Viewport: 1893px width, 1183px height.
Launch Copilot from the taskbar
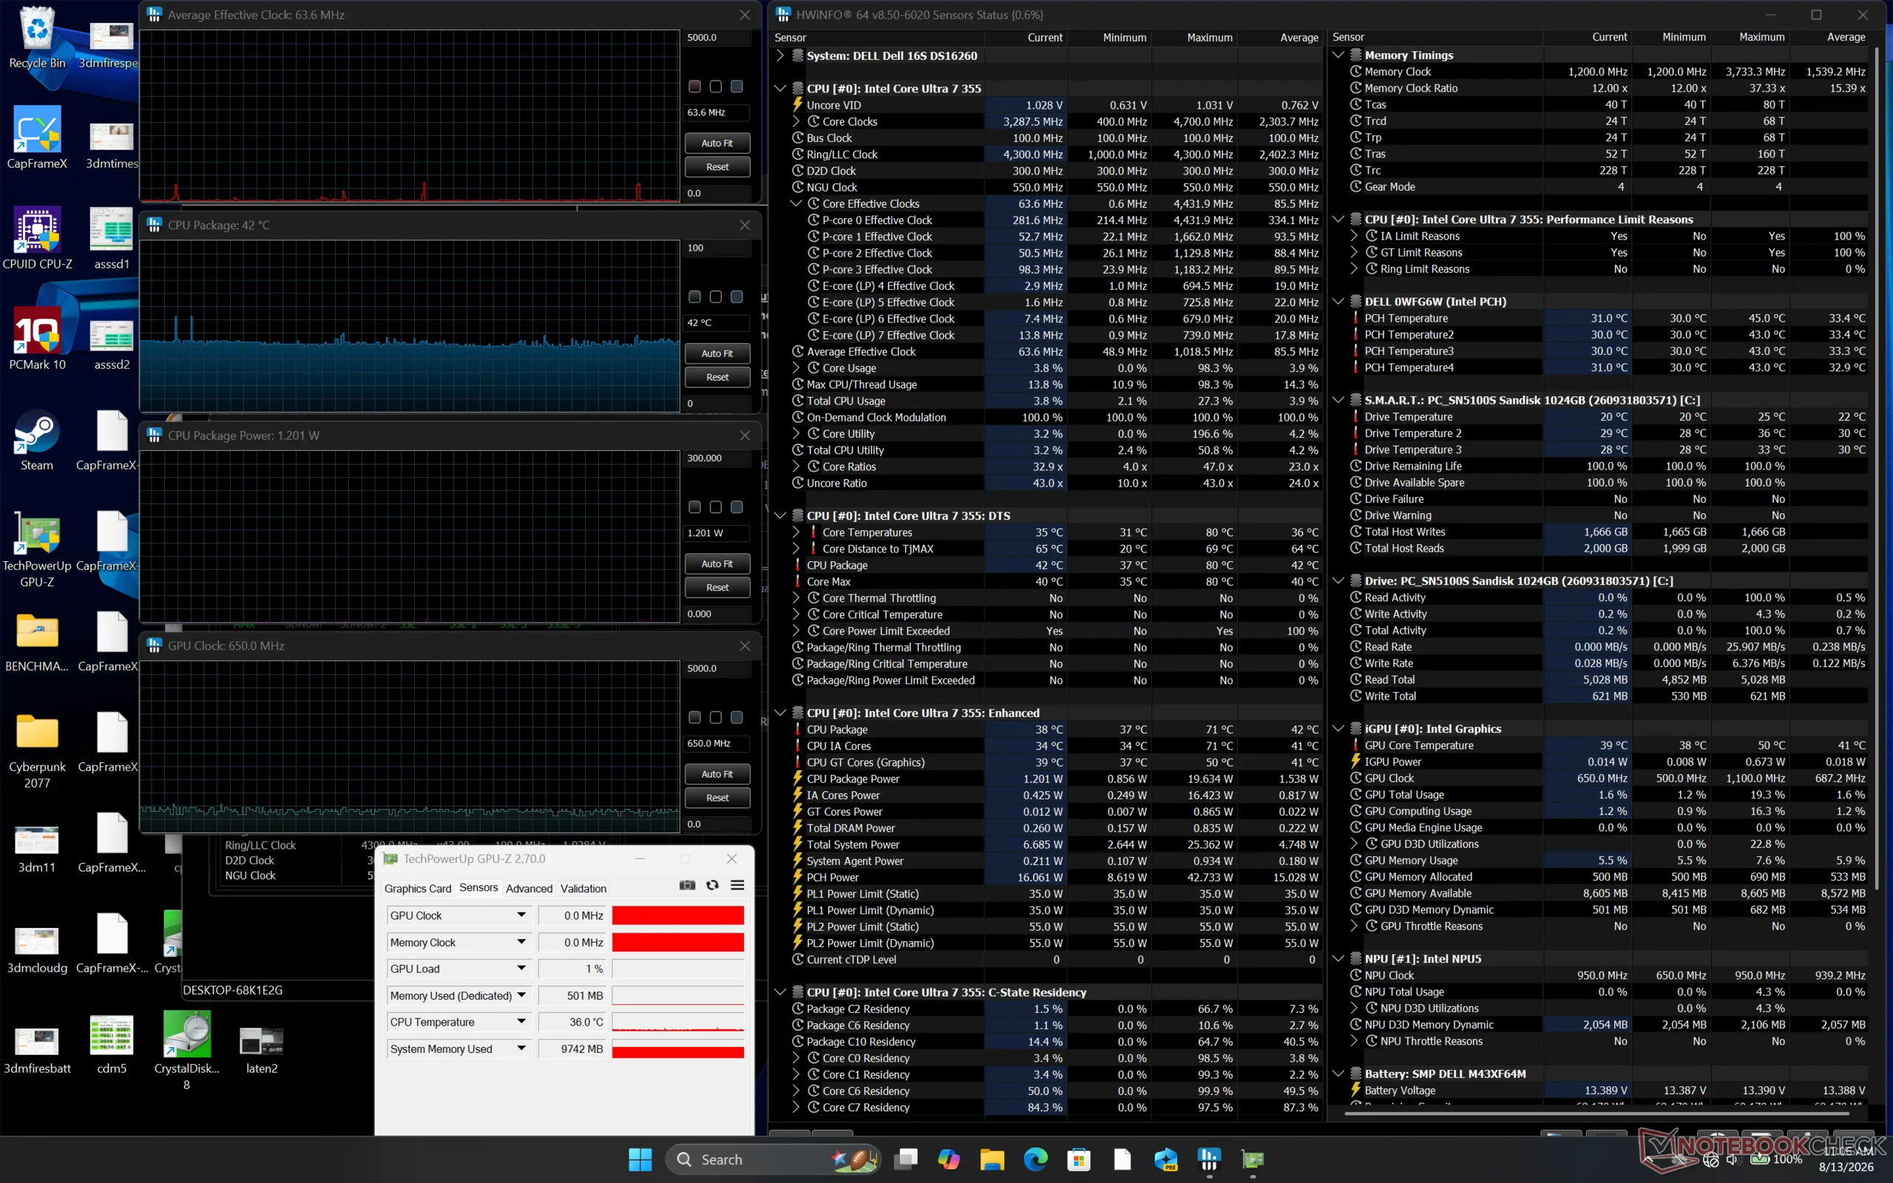tap(949, 1159)
